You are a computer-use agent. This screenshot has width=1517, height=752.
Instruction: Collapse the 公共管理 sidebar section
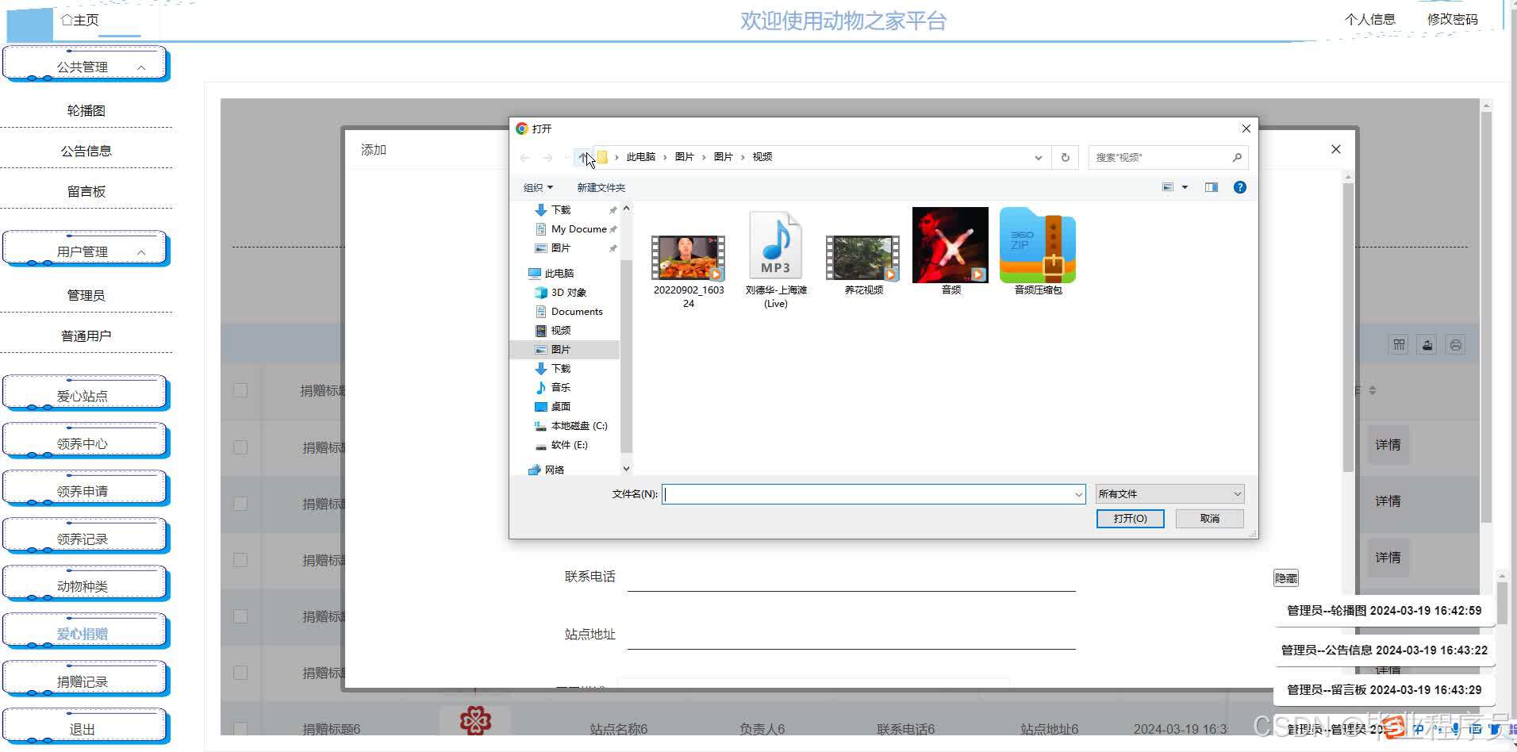[x=141, y=66]
